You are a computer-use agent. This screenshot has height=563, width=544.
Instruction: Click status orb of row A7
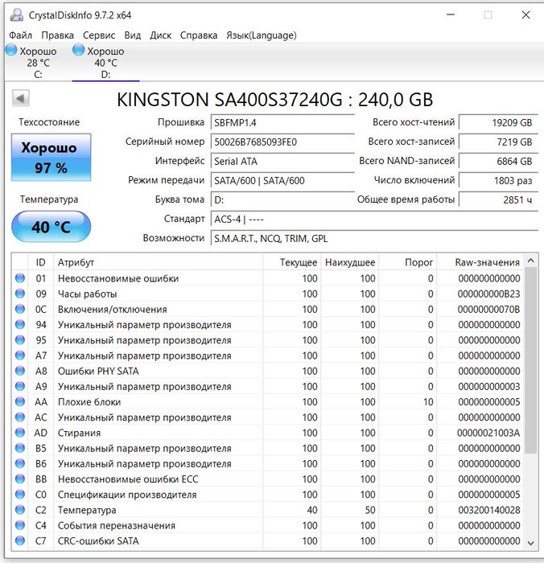(20, 355)
